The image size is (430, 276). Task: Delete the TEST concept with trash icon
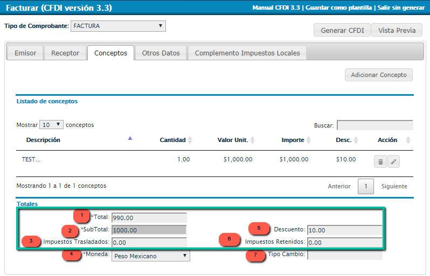(x=380, y=161)
